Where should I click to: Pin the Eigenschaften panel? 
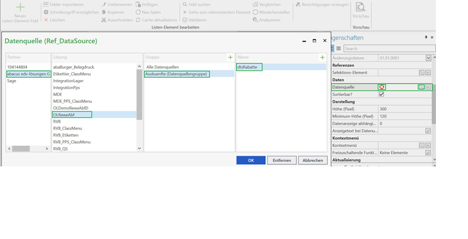pyautogui.click(x=426, y=37)
